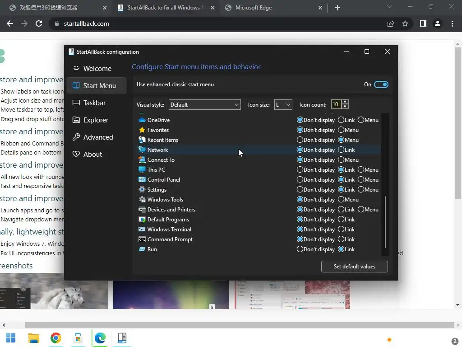462x347 pixels.
Task: Click the Favorites star icon
Action: (142, 130)
